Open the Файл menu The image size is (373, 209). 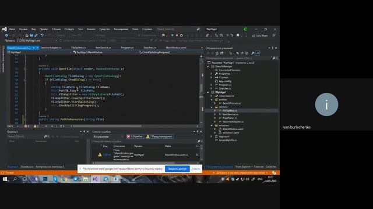click(x=12, y=29)
